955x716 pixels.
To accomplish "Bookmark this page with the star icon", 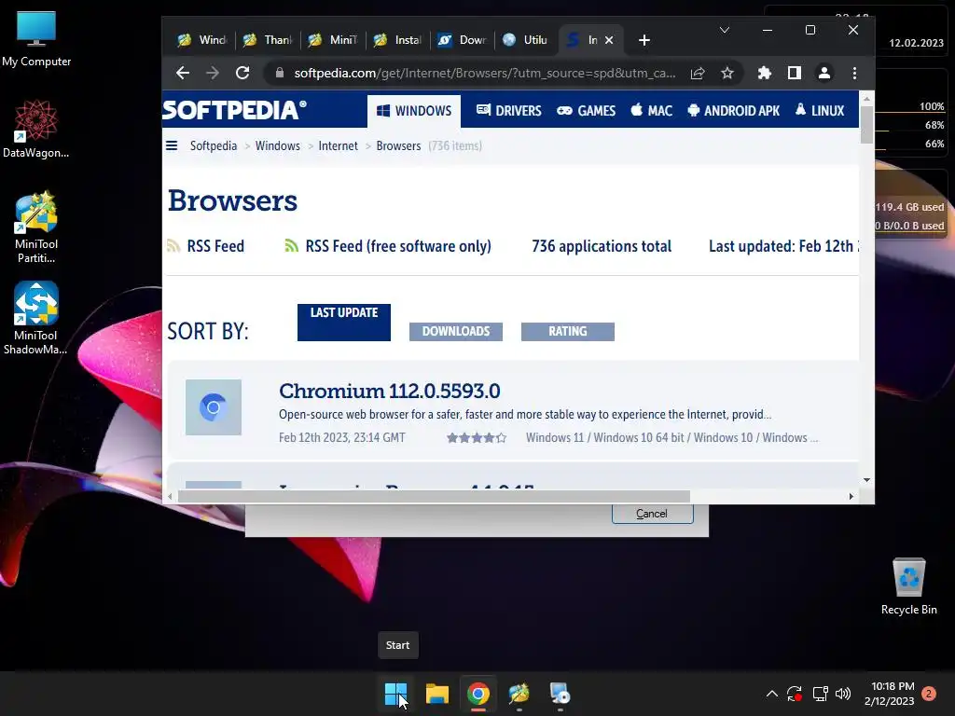I will 727,73.
